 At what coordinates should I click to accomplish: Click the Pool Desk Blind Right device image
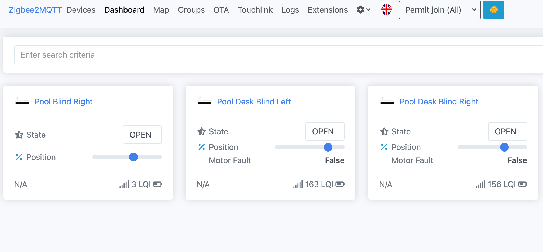click(387, 101)
